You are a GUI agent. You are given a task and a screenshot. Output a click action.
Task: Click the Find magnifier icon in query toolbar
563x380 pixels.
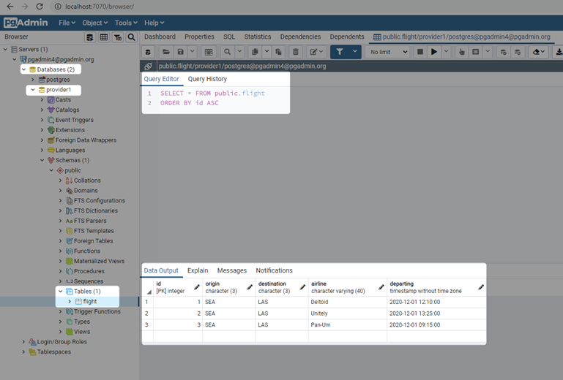click(227, 52)
